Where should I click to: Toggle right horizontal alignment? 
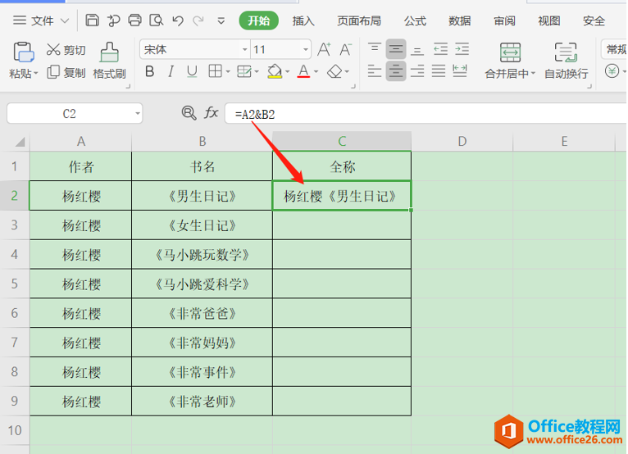coord(417,71)
